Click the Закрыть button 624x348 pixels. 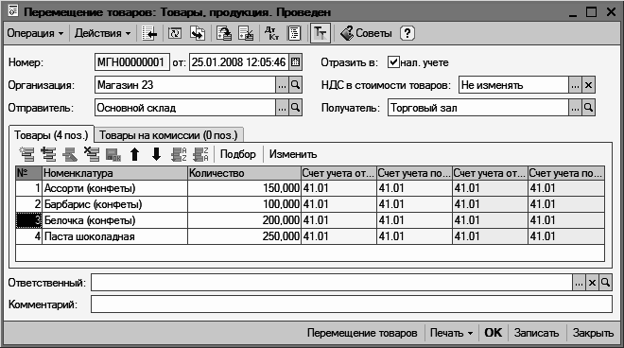(593, 333)
